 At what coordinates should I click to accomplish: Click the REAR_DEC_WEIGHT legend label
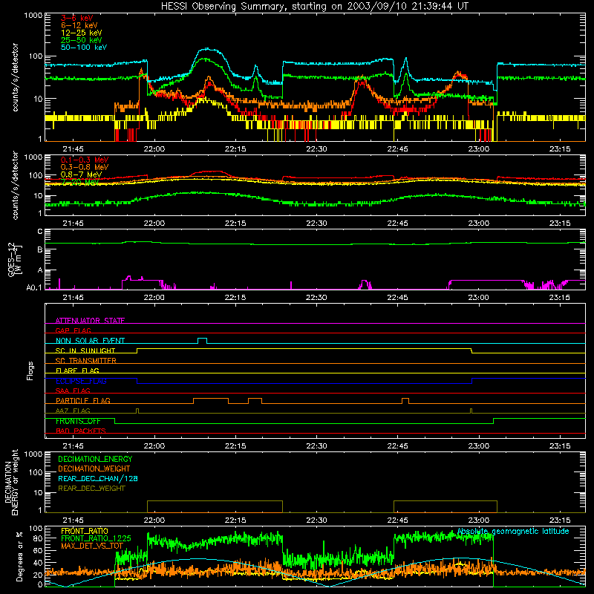point(91,489)
